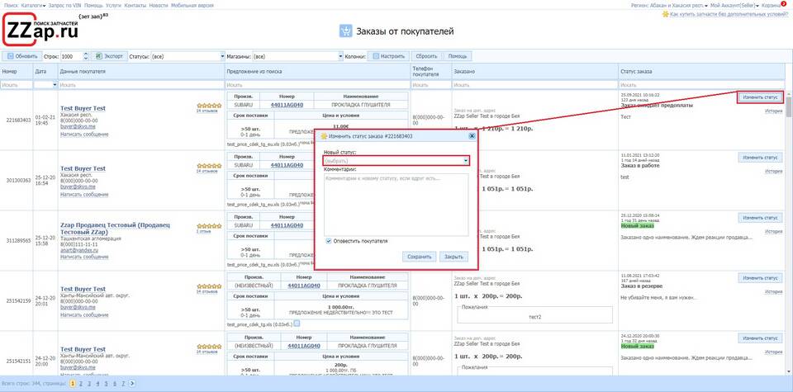
Task: Click the shopping cart icon next to page title
Action: coord(346,31)
